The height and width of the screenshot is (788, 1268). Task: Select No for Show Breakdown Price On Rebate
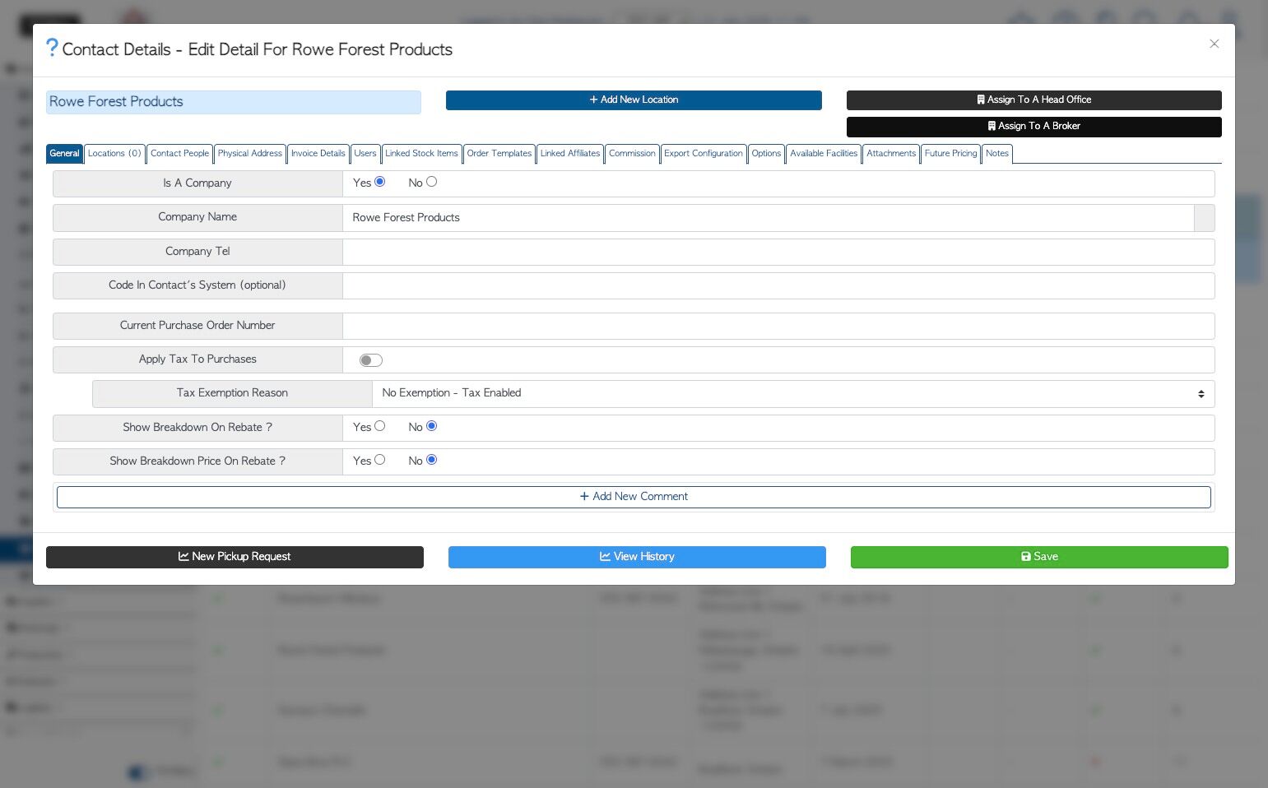431,460
